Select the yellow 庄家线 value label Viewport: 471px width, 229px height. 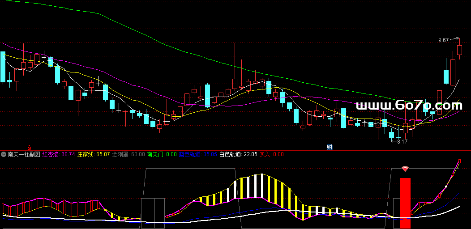pyautogui.click(x=94, y=154)
